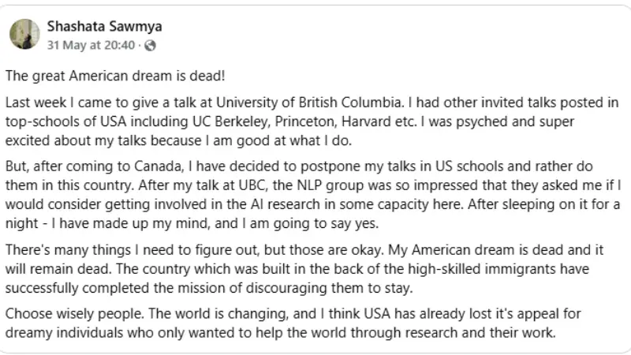
Task: Click the sentence 'Choose wisely people.'
Action: point(74,313)
